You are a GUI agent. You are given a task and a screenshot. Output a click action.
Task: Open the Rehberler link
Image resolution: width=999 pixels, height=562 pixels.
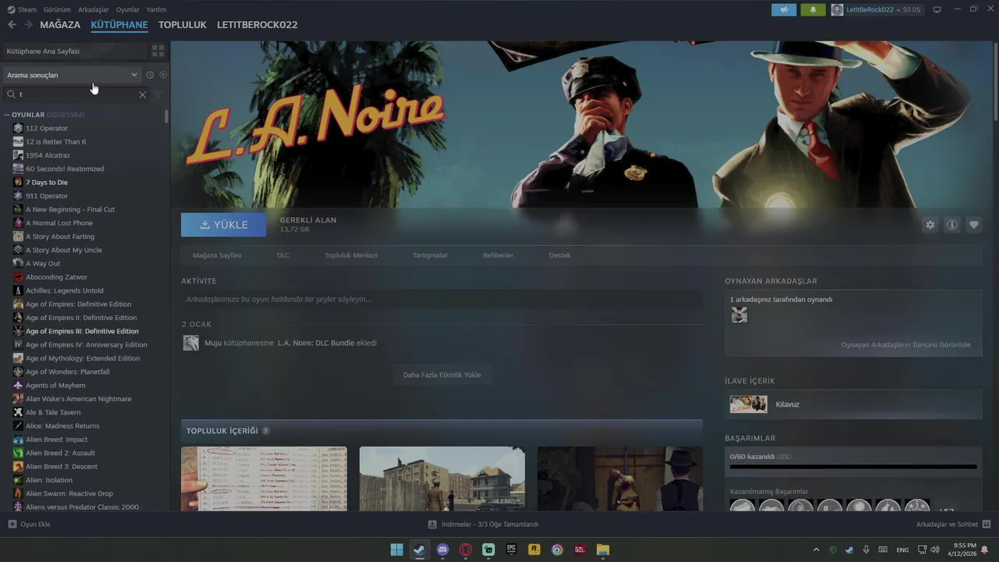(498, 255)
